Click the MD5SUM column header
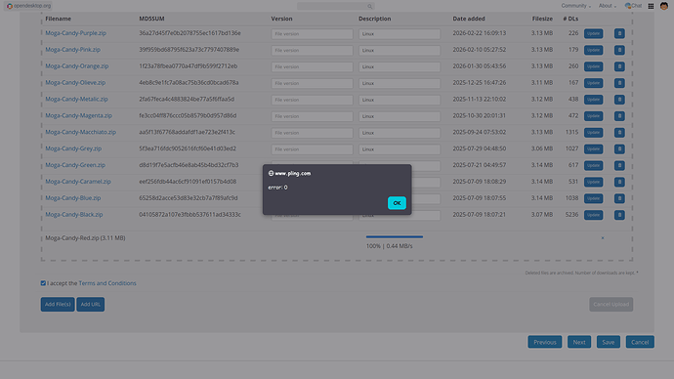The image size is (674, 379). coord(151,19)
